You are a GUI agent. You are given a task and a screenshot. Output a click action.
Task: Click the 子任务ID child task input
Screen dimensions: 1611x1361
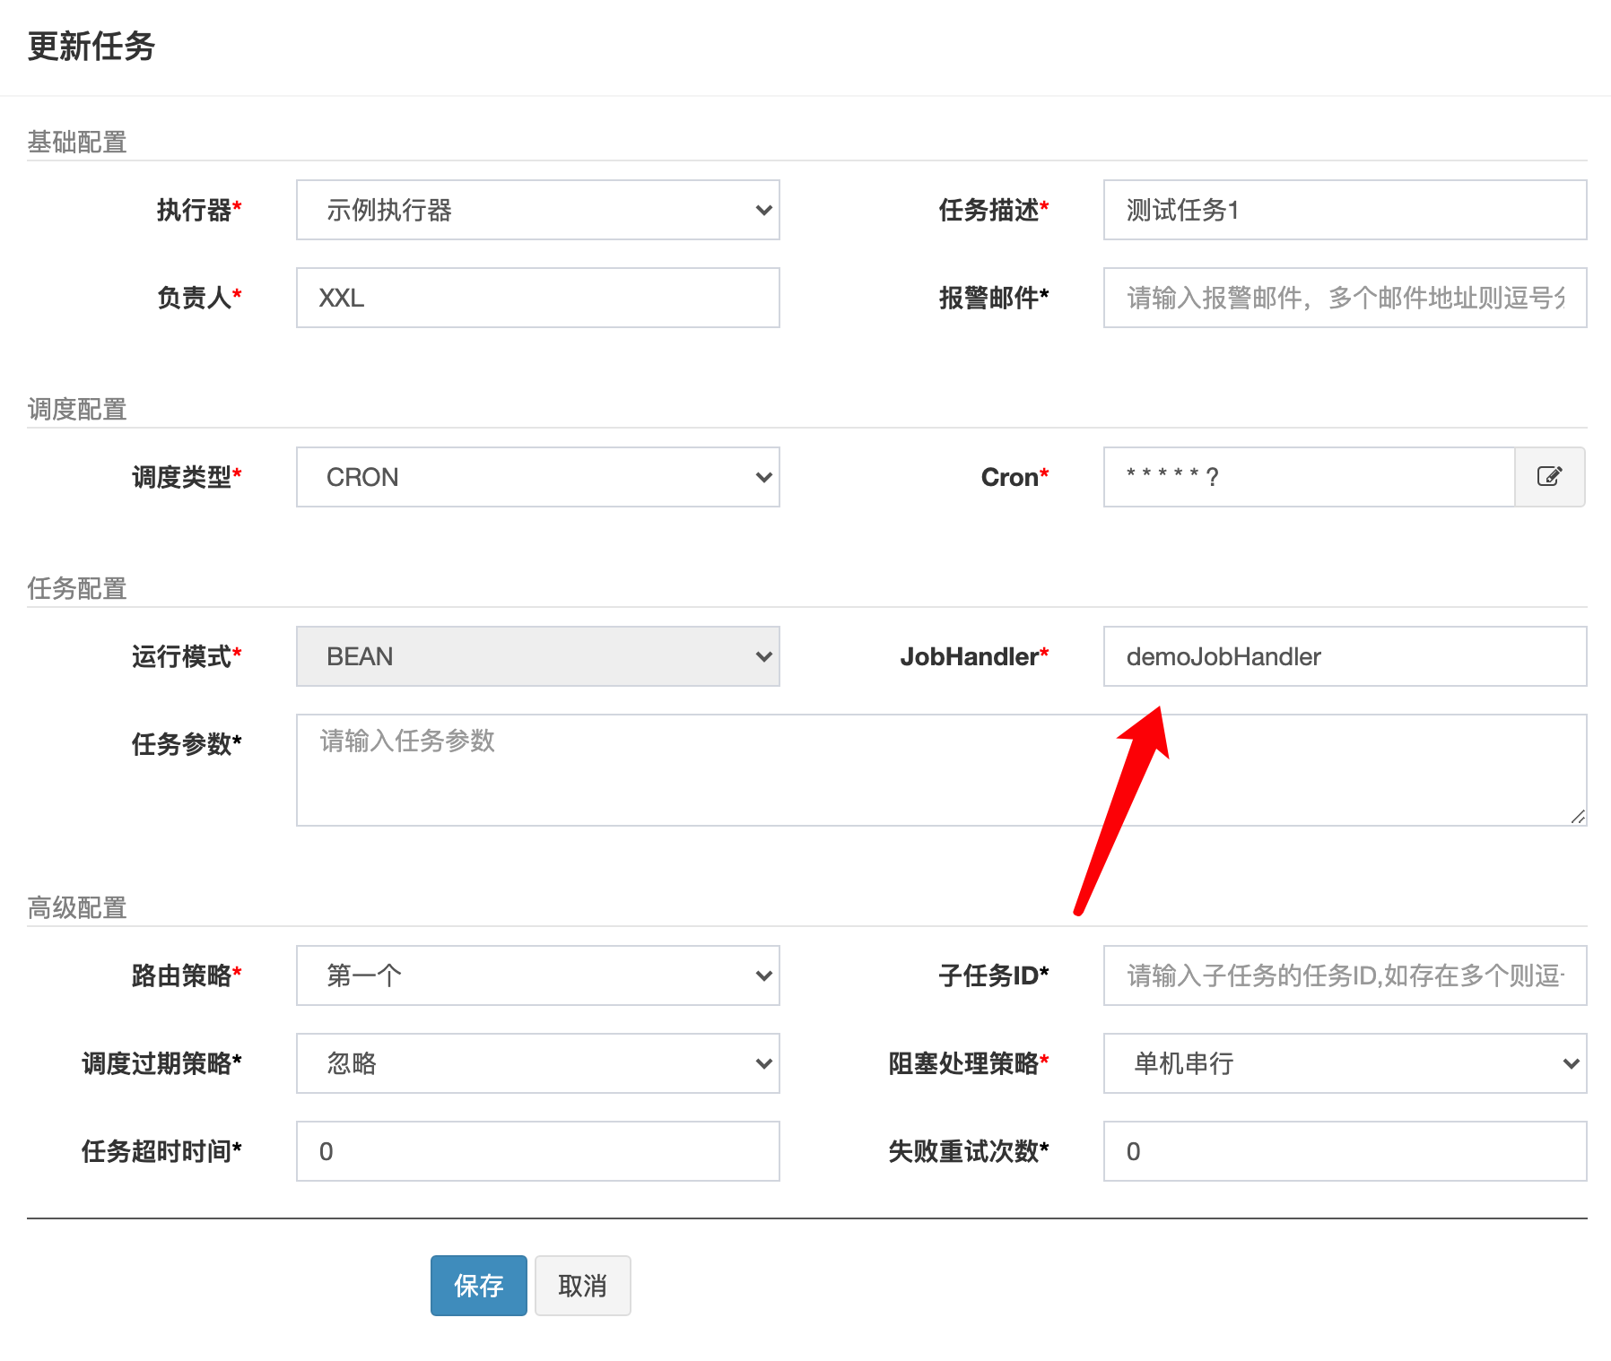tap(1343, 975)
